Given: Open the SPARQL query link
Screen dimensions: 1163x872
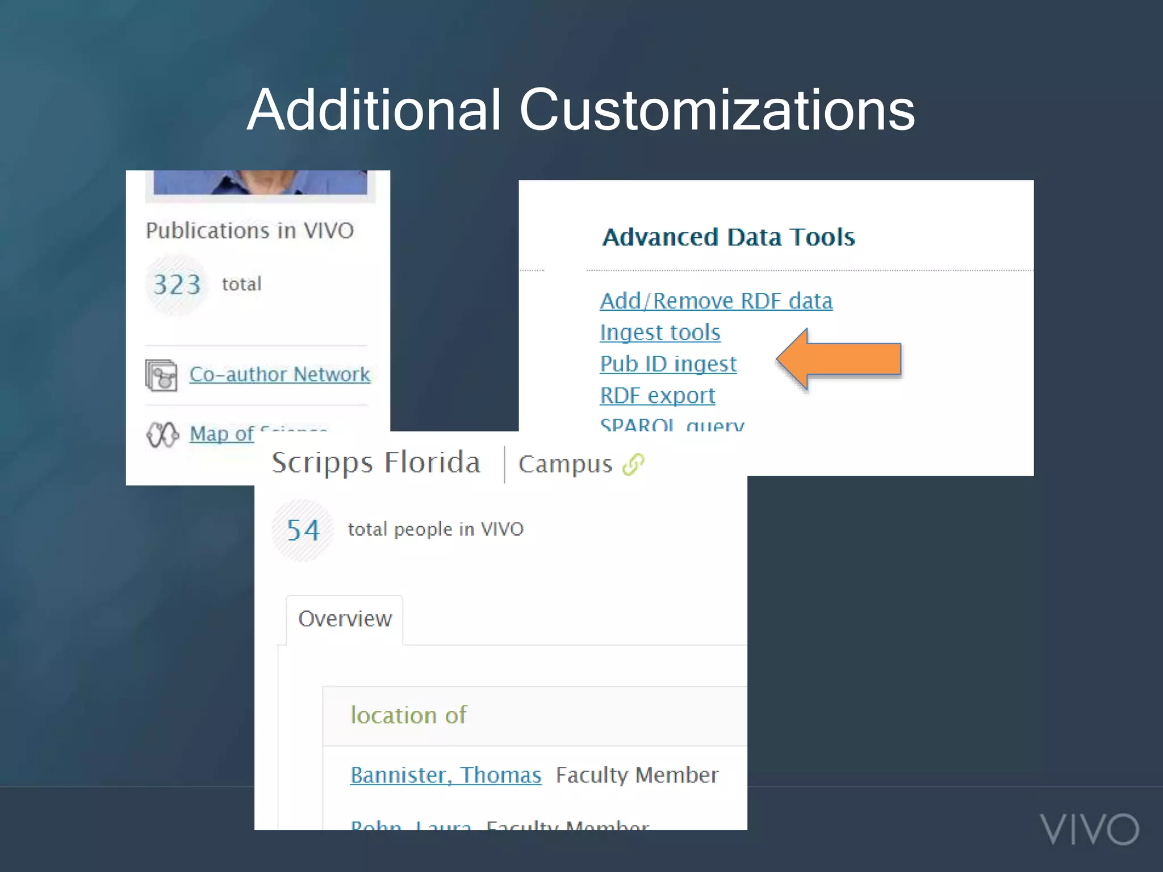Looking at the screenshot, I should [672, 424].
